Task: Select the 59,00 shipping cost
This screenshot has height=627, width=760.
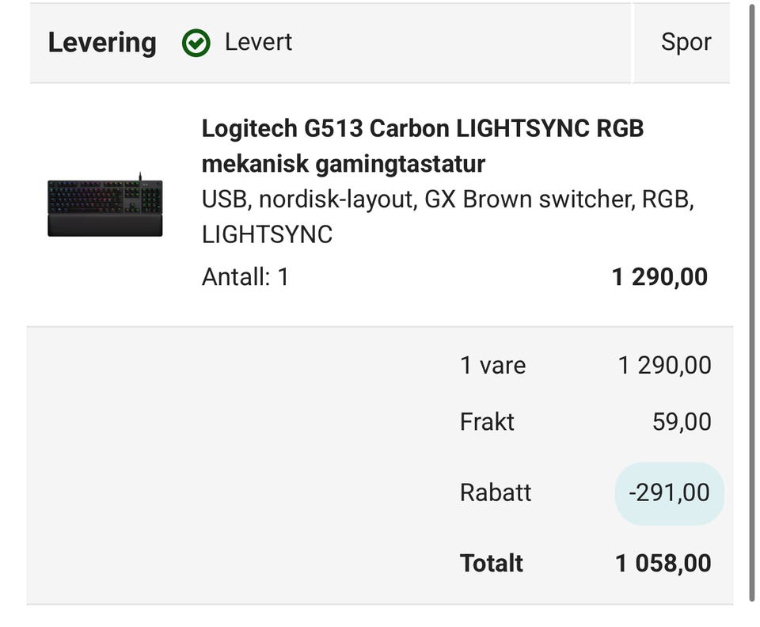Action: pyautogui.click(x=682, y=421)
